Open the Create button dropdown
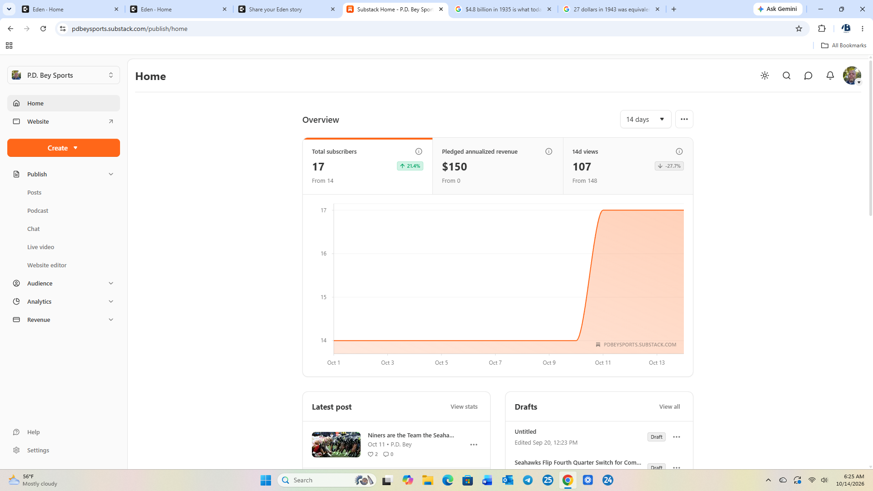The height and width of the screenshot is (491, 873). (64, 148)
